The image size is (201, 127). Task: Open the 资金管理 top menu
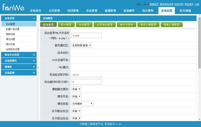point(91,11)
